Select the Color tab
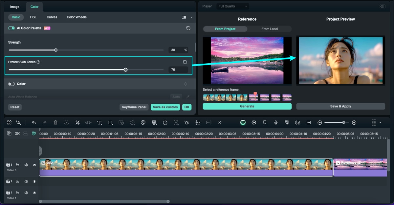The image size is (394, 205). coord(34,7)
